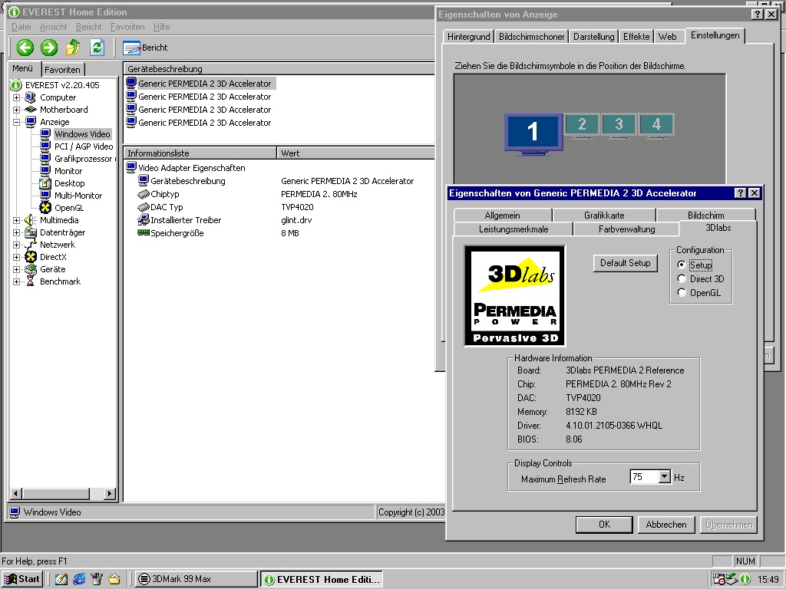786x589 pixels.
Task: Expand the Computer tree node
Action: point(17,97)
